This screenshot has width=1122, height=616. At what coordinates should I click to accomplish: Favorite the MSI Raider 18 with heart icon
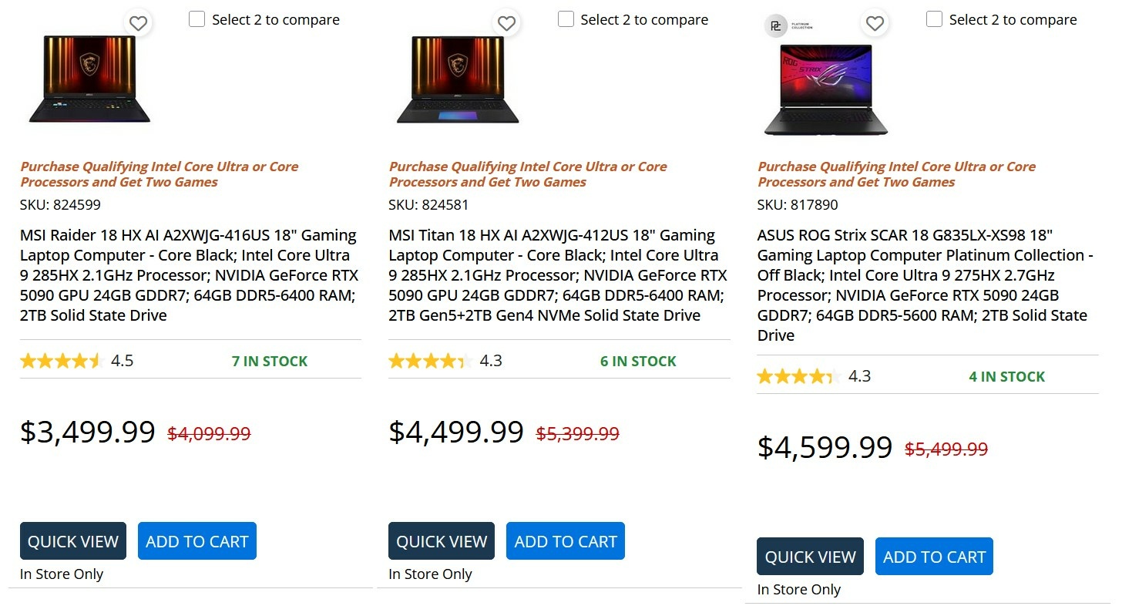[138, 24]
